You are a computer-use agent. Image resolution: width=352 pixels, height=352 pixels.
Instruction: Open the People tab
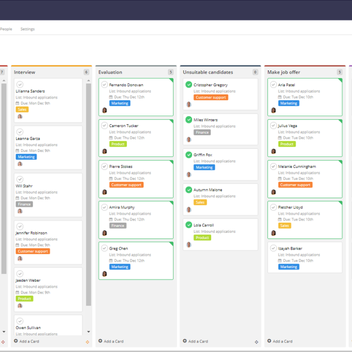pos(6,29)
